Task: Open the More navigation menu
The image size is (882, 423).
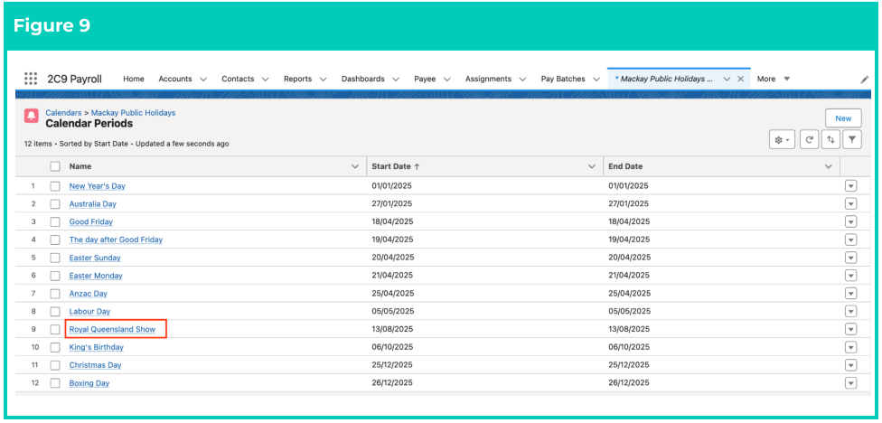Action: pyautogui.click(x=774, y=79)
